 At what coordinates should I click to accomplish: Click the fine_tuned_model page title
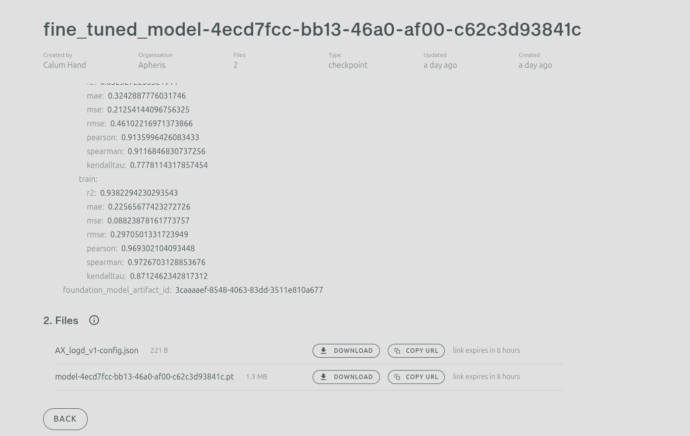point(312,29)
